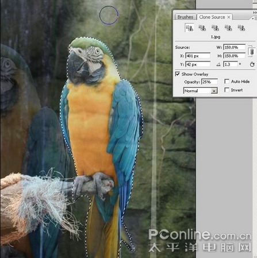Toggle the maintain aspect ratio chain link
257x258 pixels.
click(252, 51)
